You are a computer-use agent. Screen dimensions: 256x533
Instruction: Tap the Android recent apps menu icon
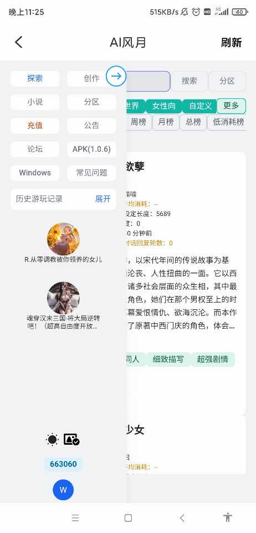pos(75,517)
